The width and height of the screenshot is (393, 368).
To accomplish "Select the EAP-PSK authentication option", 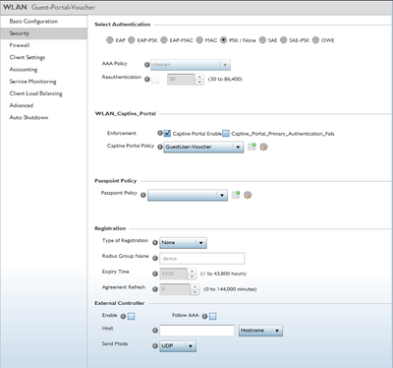I will coord(132,40).
